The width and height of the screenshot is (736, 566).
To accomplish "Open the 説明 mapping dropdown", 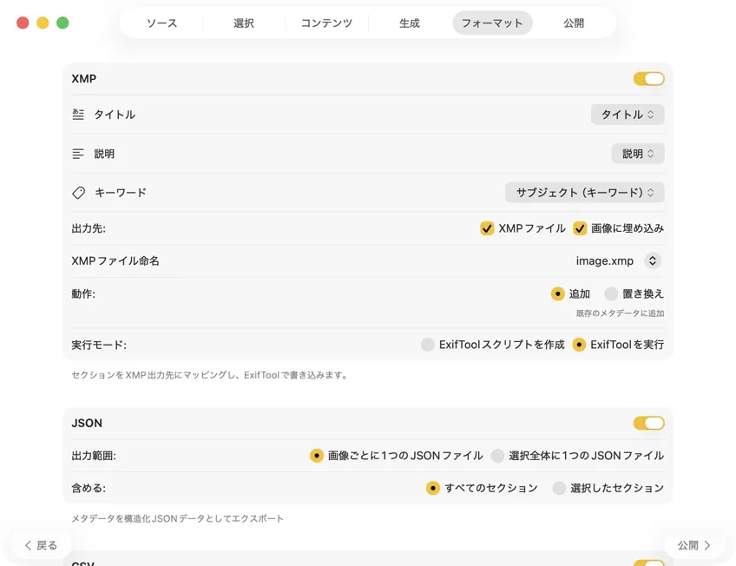I will tap(638, 154).
